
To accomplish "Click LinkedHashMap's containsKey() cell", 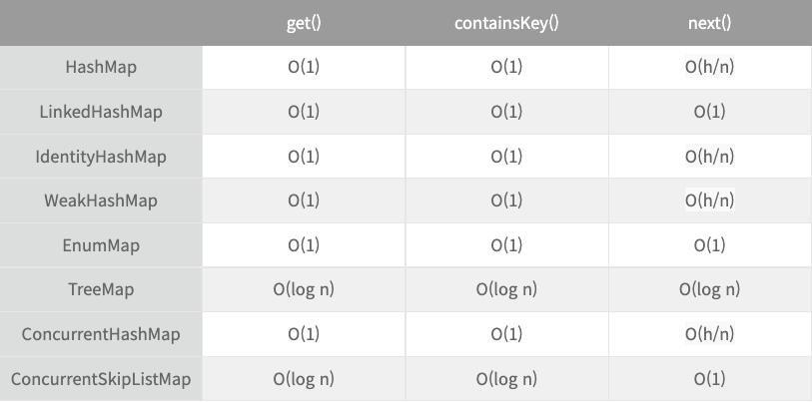I will coord(506,112).
